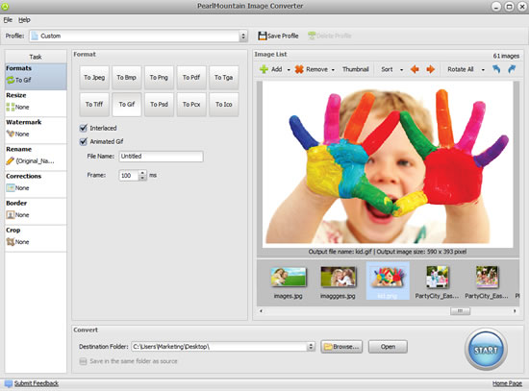Check Save in the same folder as source
The height and width of the screenshot is (391, 529).
[83, 361]
